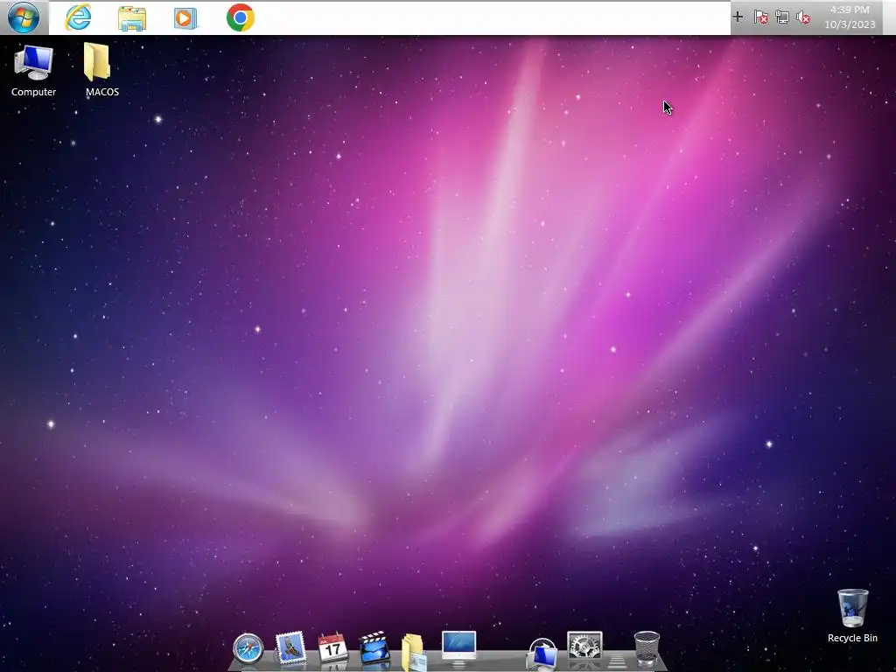Image resolution: width=896 pixels, height=672 pixels.
Task: Open the calendar icon showing 17
Action: (x=332, y=648)
